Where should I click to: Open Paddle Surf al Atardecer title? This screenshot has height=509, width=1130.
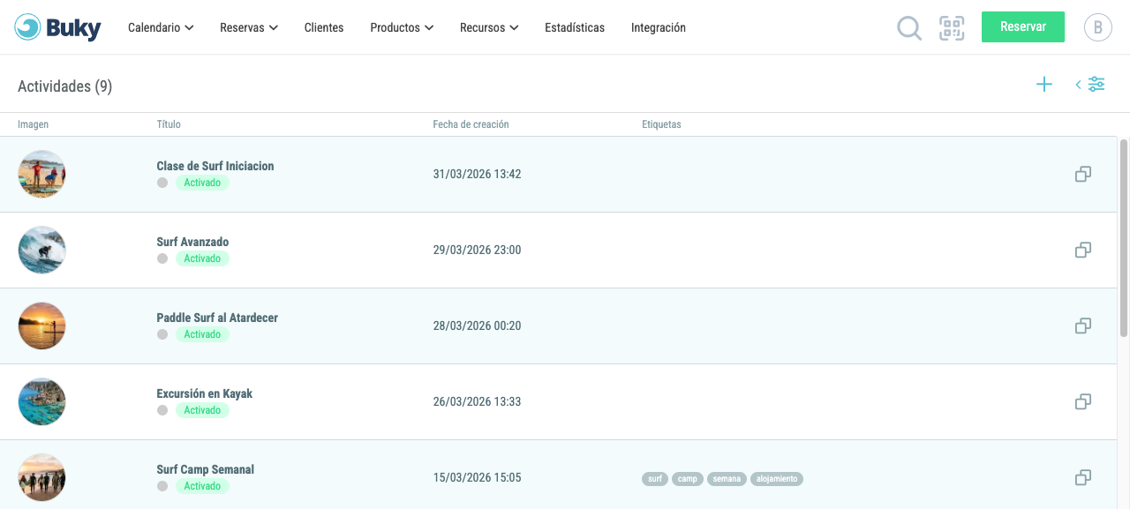(217, 318)
